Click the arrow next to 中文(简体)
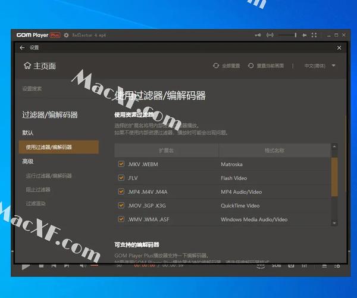This screenshot has width=357, height=298. [334, 66]
